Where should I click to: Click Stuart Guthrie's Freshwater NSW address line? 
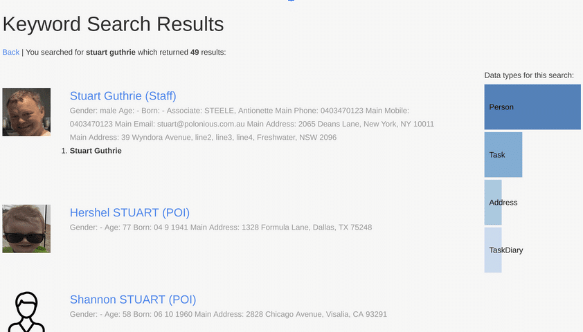point(203,138)
